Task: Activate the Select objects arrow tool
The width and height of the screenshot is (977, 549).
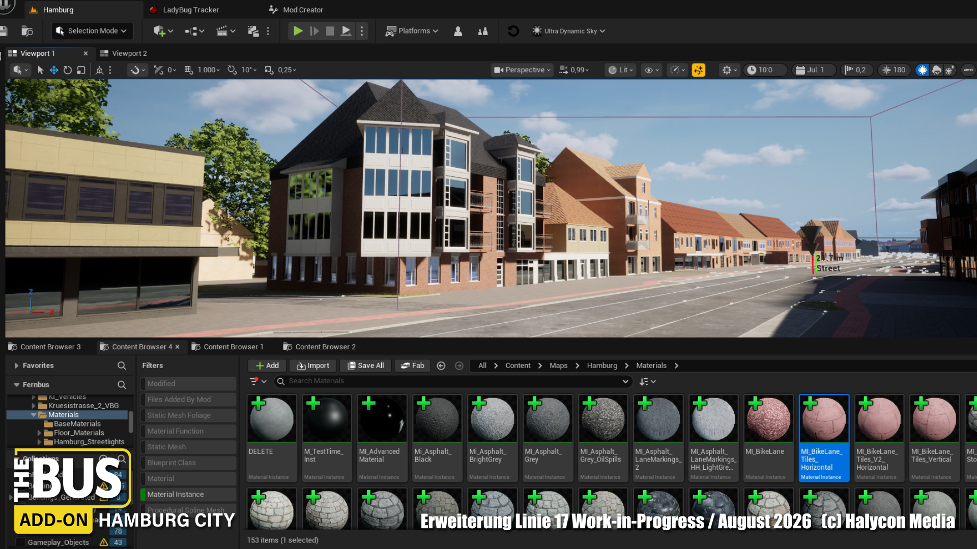Action: (x=41, y=70)
